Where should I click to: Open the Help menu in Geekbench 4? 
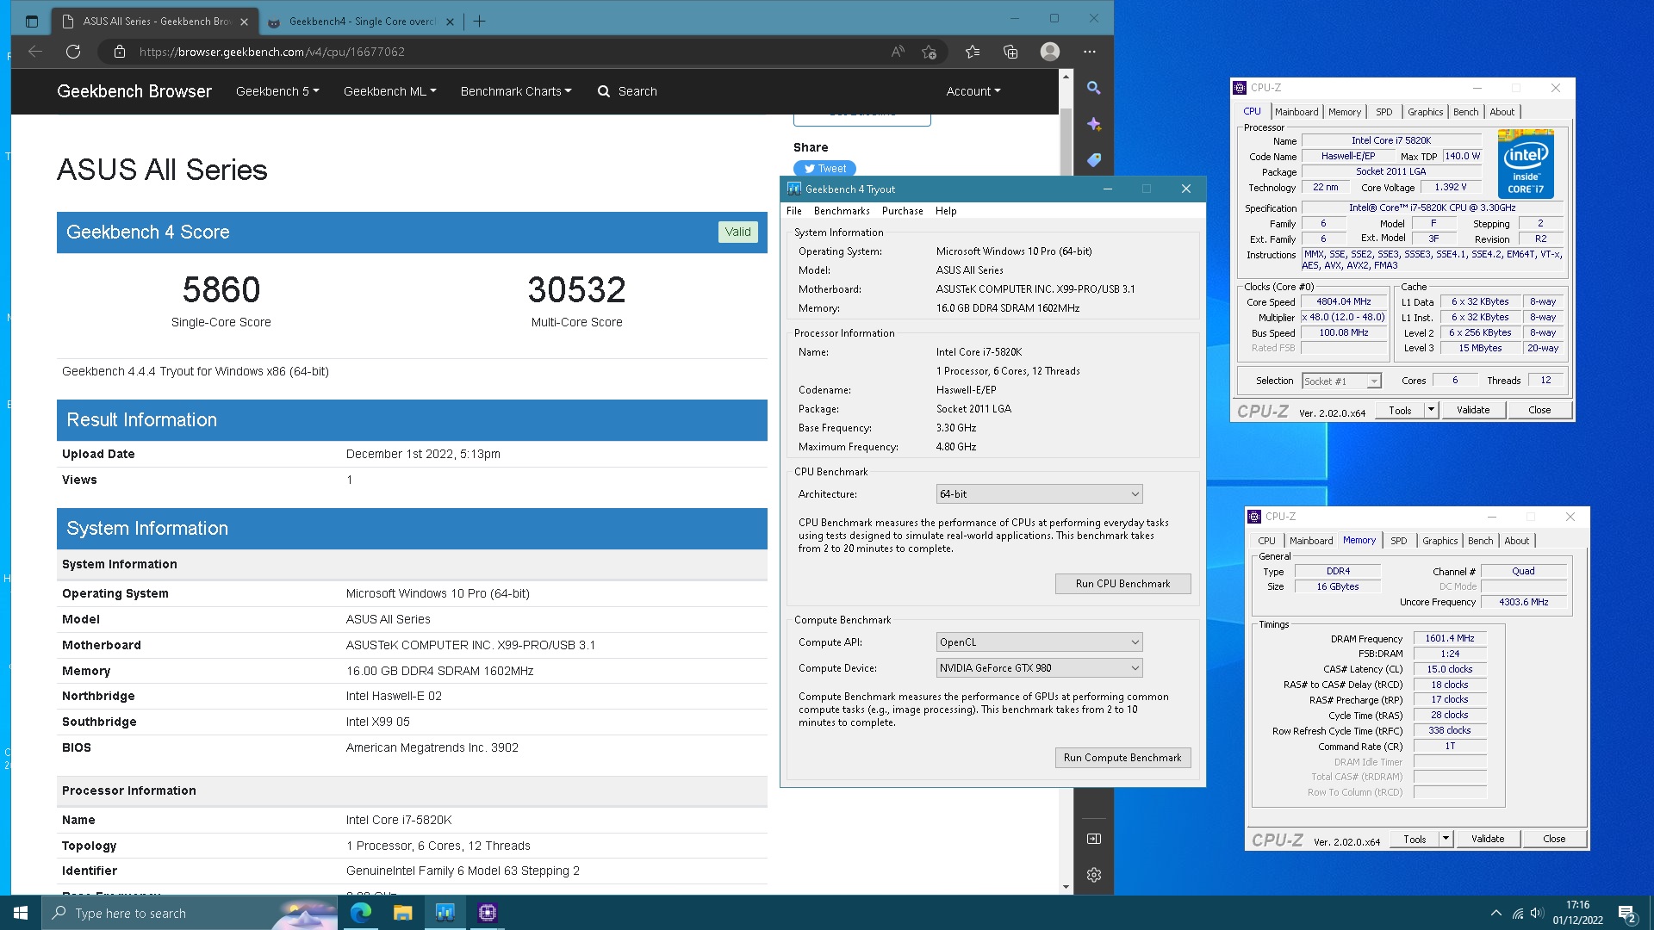click(946, 211)
